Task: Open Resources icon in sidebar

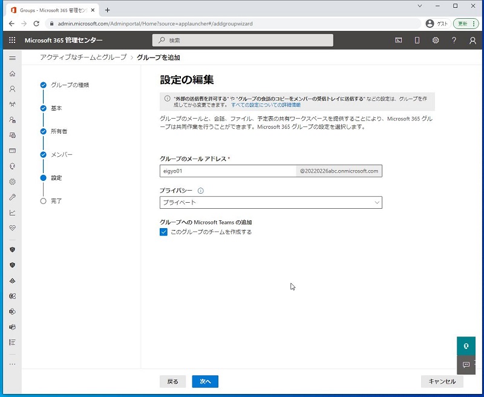Action: coord(12,135)
